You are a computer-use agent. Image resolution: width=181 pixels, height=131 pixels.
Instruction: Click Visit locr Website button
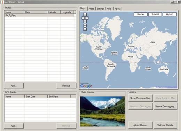coord(165,125)
